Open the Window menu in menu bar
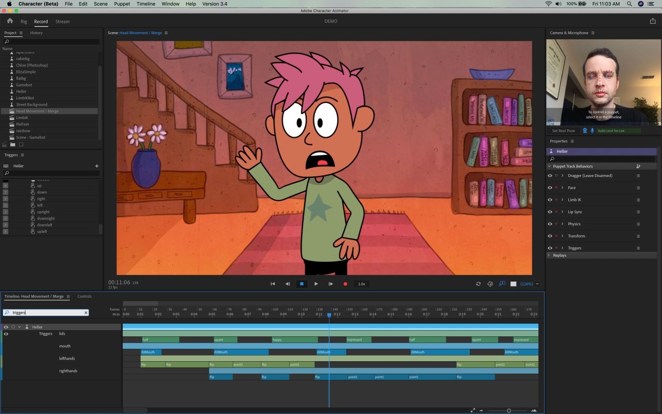 click(170, 4)
